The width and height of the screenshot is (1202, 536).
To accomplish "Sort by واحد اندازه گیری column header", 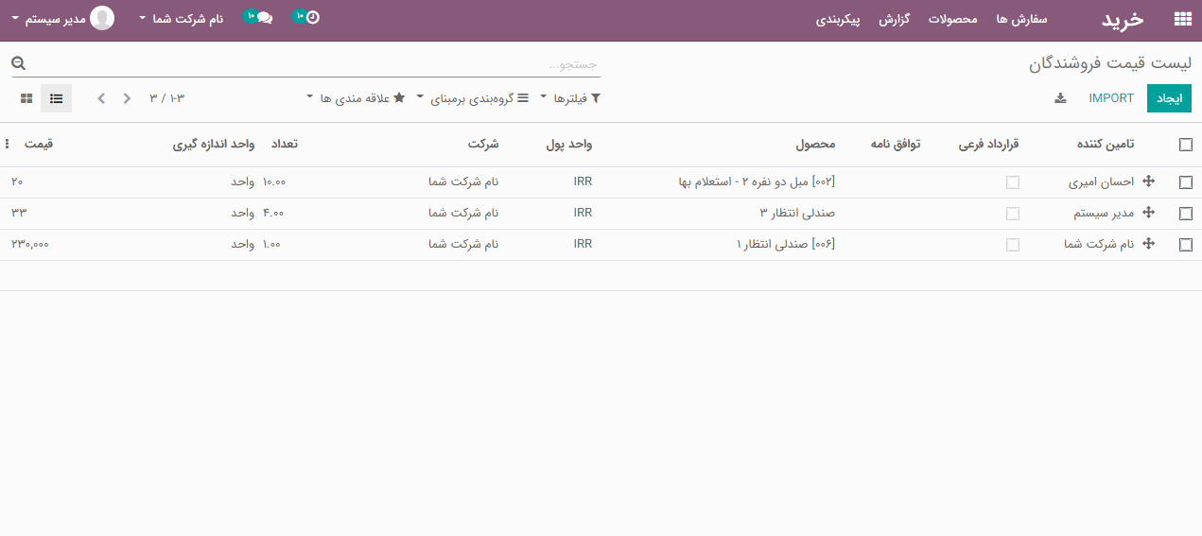I will coord(214,145).
